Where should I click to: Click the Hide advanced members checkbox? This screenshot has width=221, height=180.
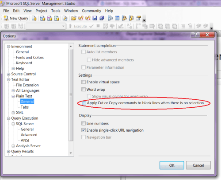point(89,60)
